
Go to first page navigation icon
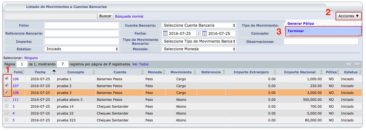(348, 64)
